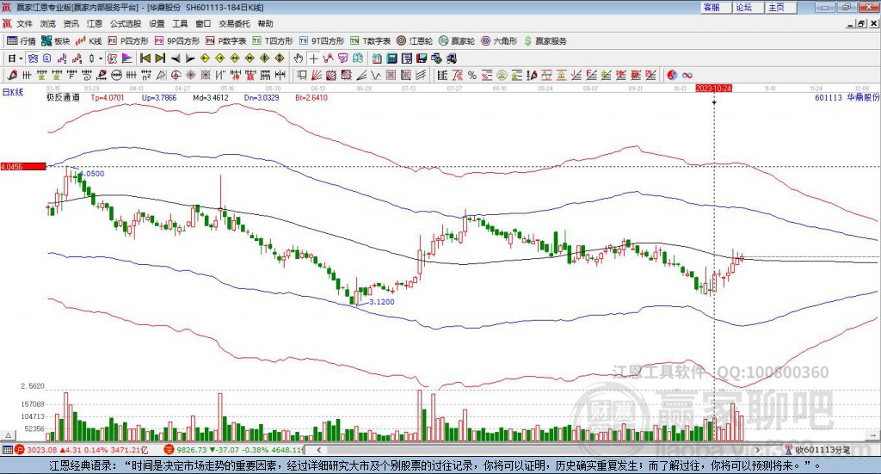The height and width of the screenshot is (474, 881).
Task: Open the 公式选股 menu
Action: [126, 23]
